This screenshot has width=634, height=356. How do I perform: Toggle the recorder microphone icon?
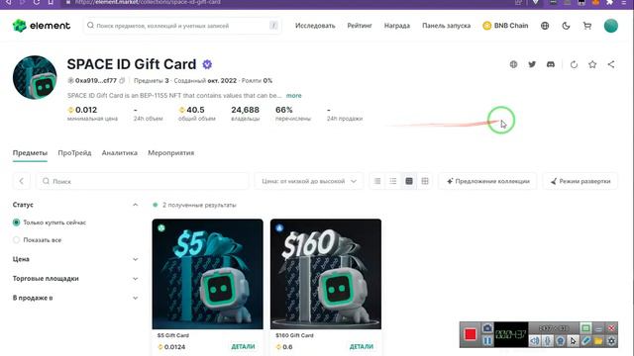[x=548, y=341]
